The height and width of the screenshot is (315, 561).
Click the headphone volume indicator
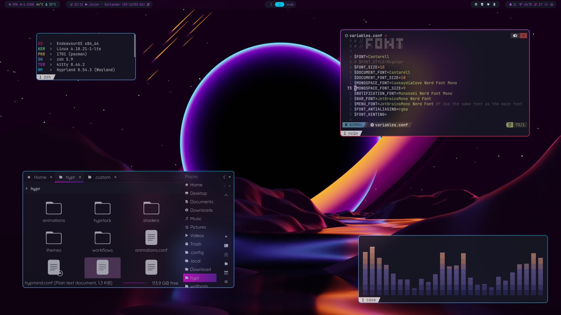(526, 4)
